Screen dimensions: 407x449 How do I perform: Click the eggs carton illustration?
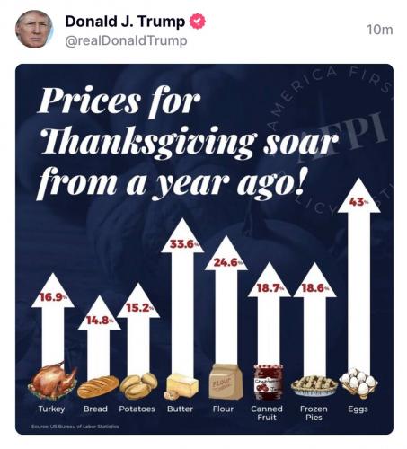click(358, 383)
